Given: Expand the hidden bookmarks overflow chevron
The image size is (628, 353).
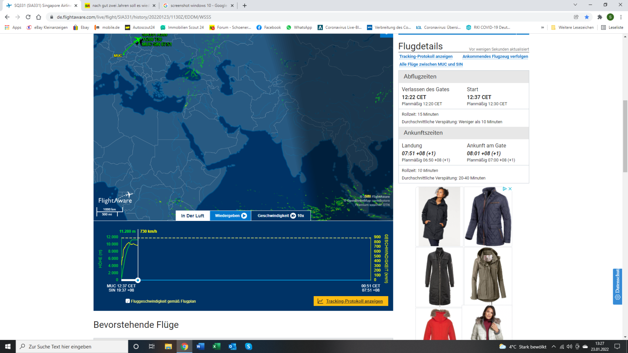Looking at the screenshot, I should 542,28.
